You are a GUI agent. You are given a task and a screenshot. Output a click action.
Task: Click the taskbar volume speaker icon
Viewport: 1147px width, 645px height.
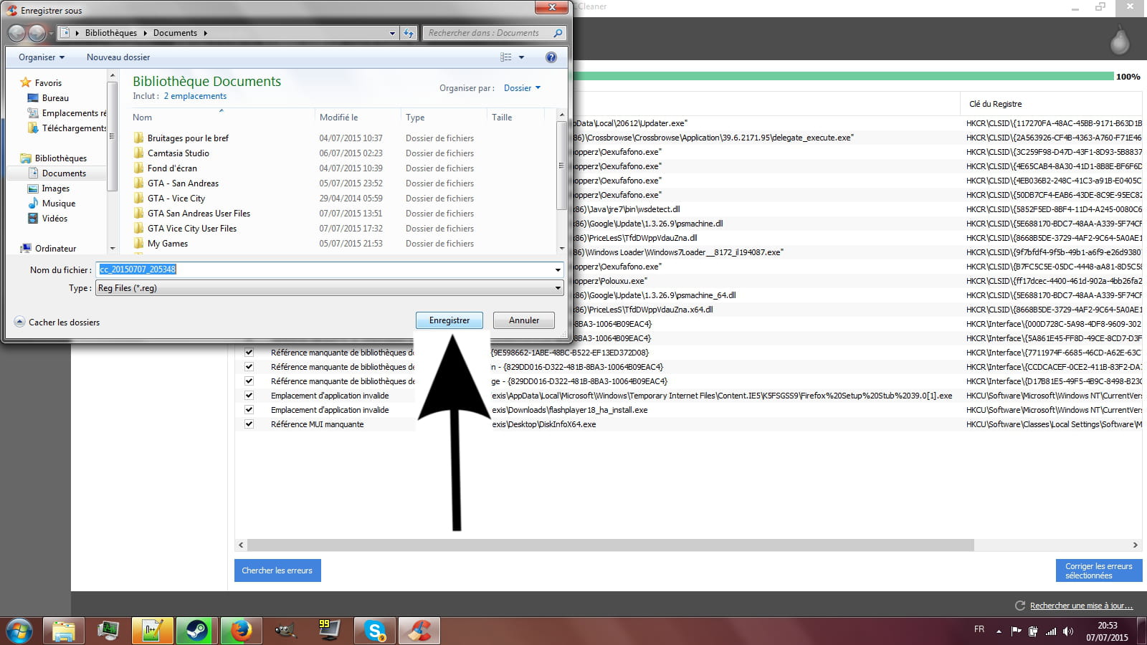click(1068, 631)
